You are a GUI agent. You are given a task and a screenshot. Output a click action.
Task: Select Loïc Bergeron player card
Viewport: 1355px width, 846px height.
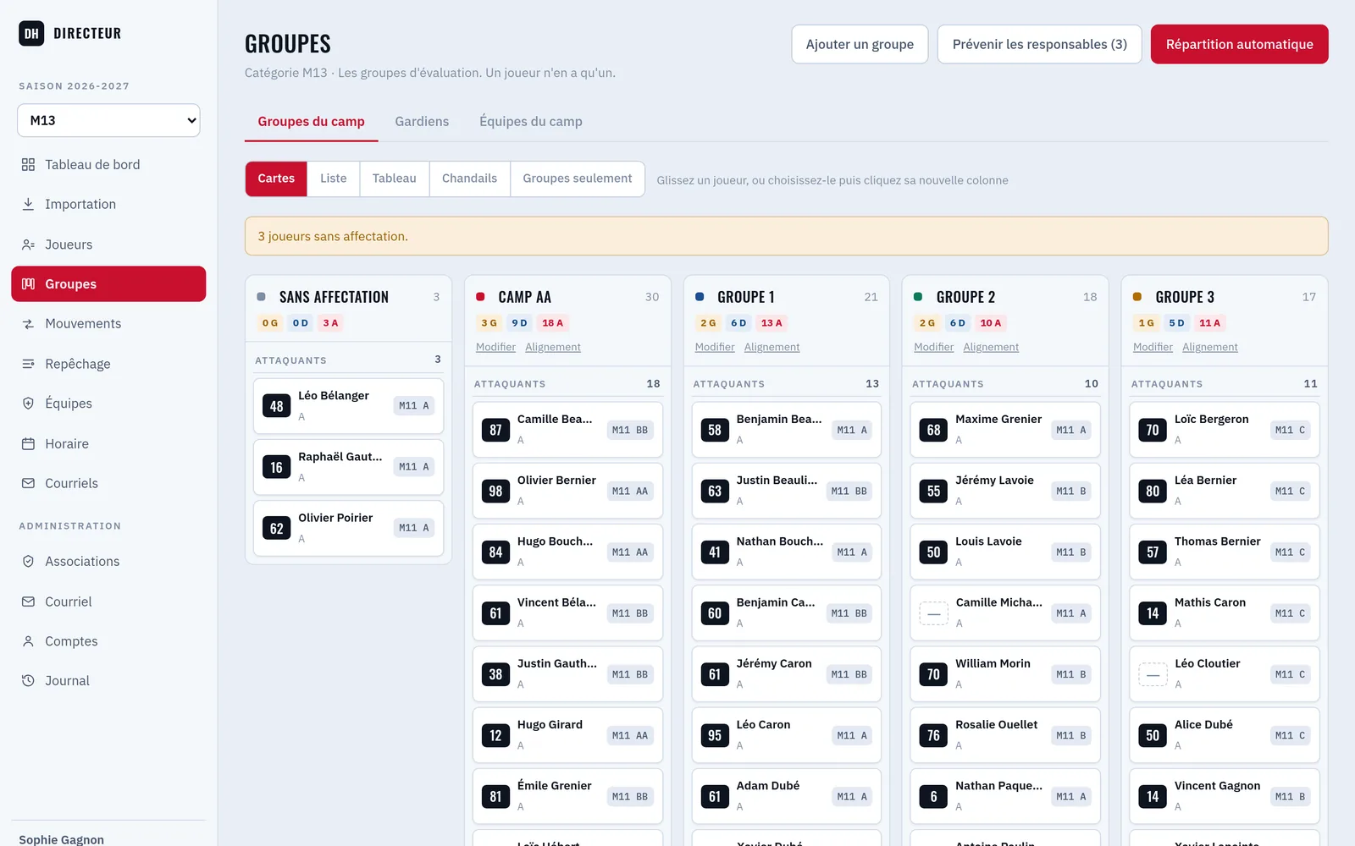[x=1225, y=430]
